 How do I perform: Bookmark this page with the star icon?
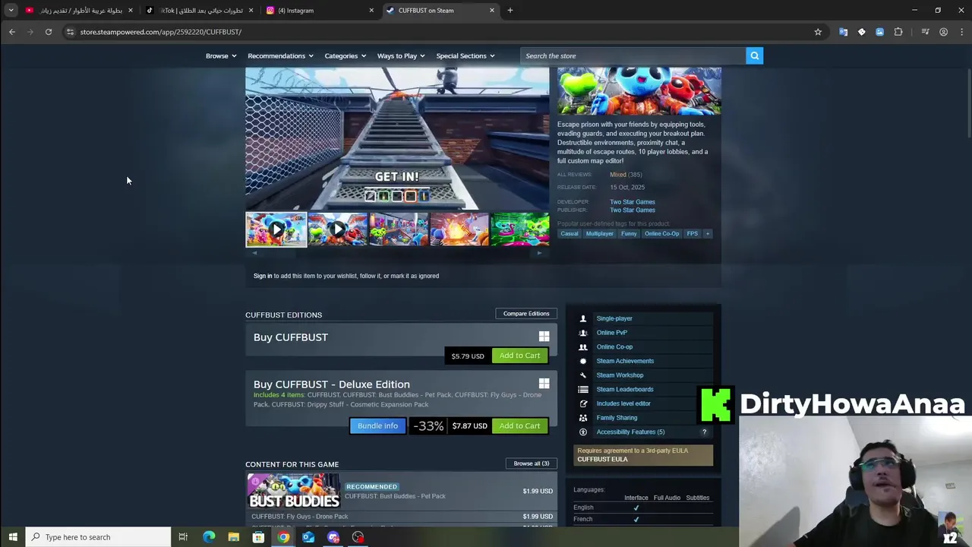point(818,32)
